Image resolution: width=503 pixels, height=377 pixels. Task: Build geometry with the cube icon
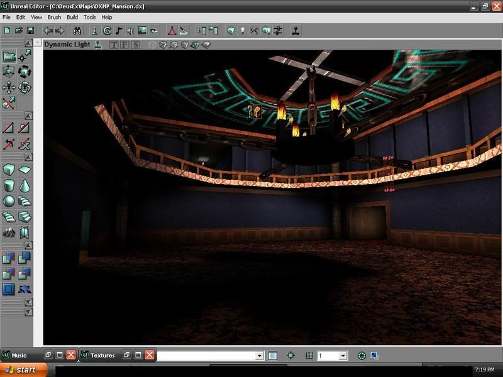tap(231, 31)
